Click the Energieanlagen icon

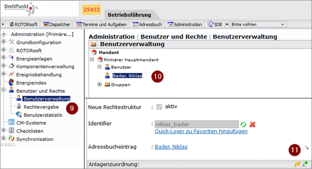pos(12,58)
